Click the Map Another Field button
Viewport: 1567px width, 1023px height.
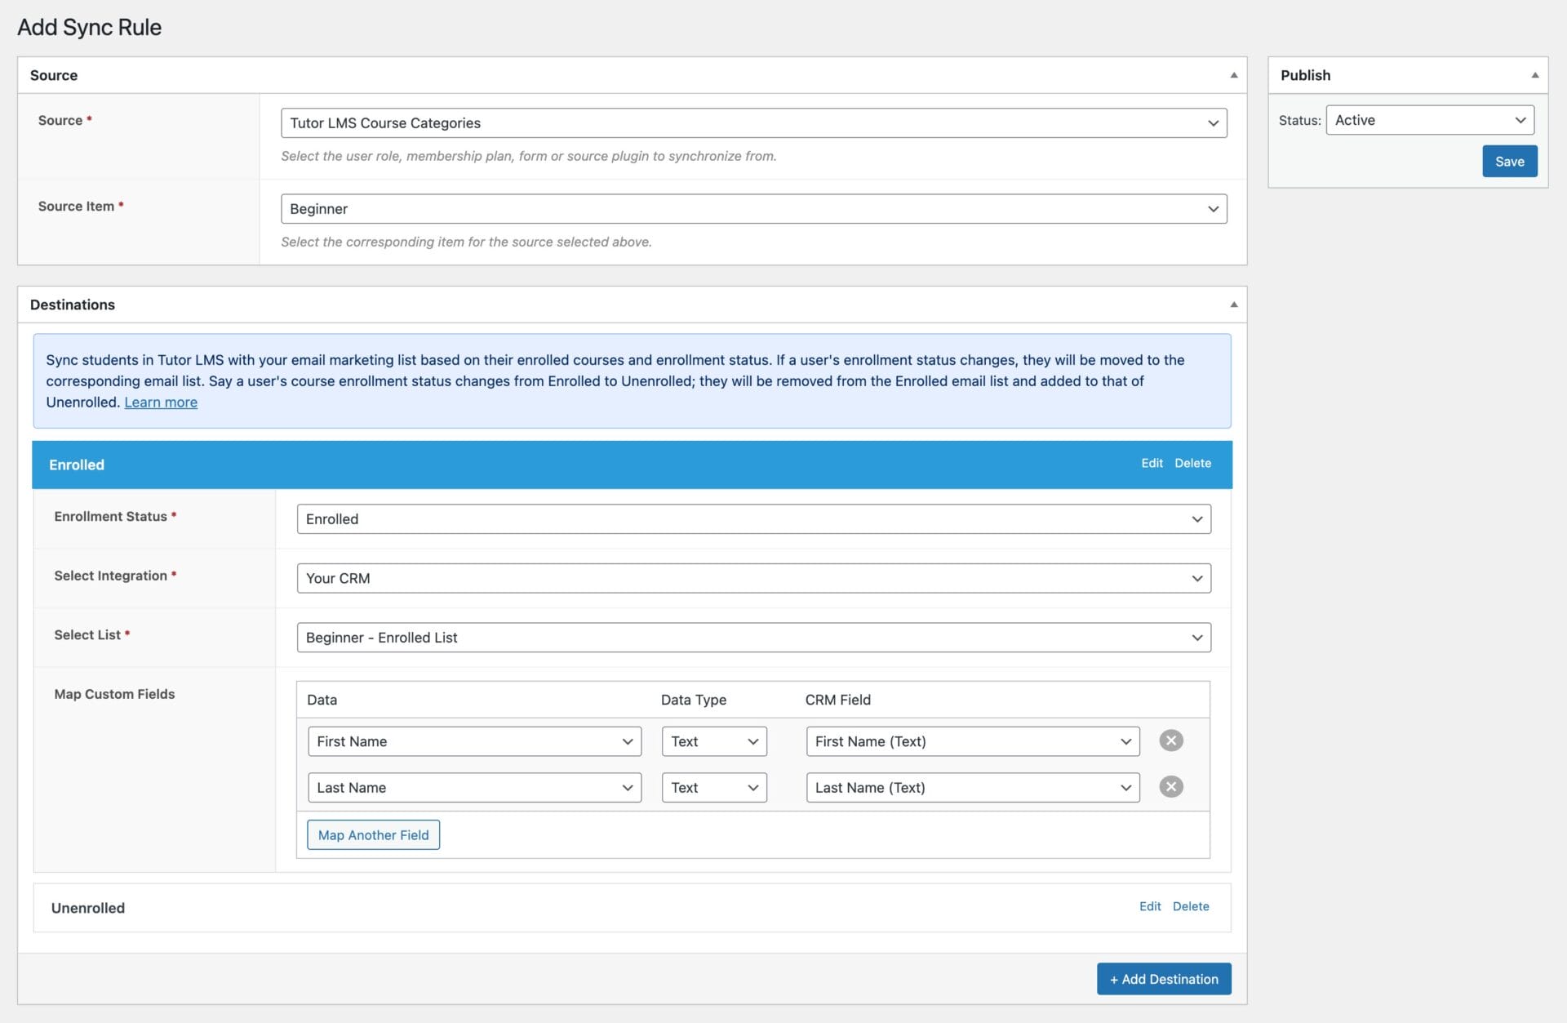(x=372, y=834)
